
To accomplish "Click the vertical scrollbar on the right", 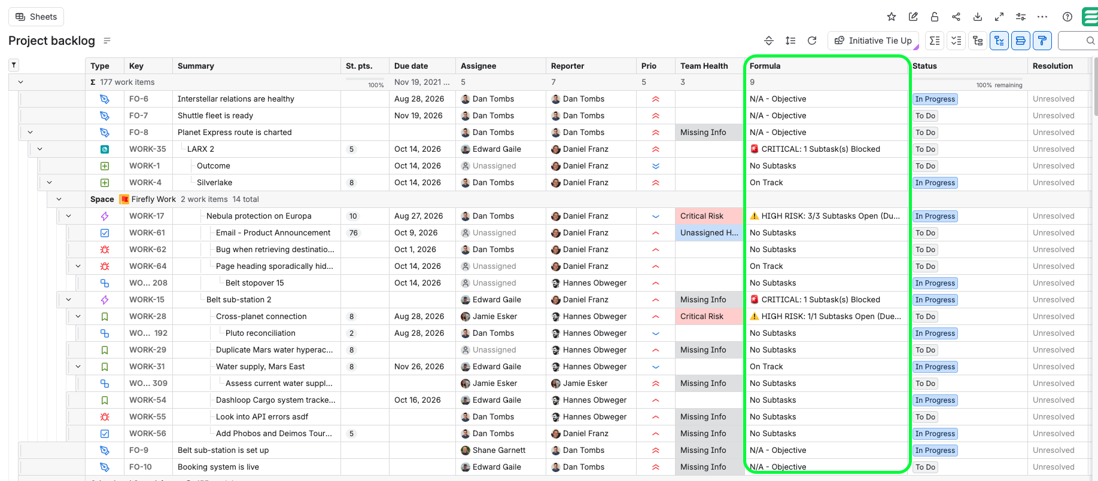I will click(x=1095, y=87).
